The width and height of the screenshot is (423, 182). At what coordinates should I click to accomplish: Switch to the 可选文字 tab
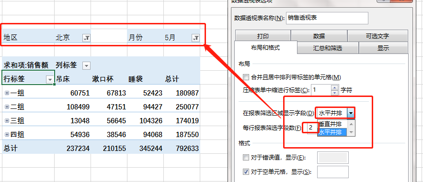coord(377,36)
